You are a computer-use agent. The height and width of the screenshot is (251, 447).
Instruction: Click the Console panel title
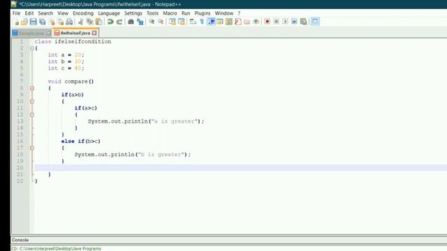tap(20, 240)
